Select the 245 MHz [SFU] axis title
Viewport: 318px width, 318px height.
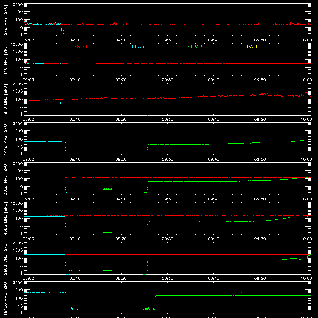pos(6,19)
